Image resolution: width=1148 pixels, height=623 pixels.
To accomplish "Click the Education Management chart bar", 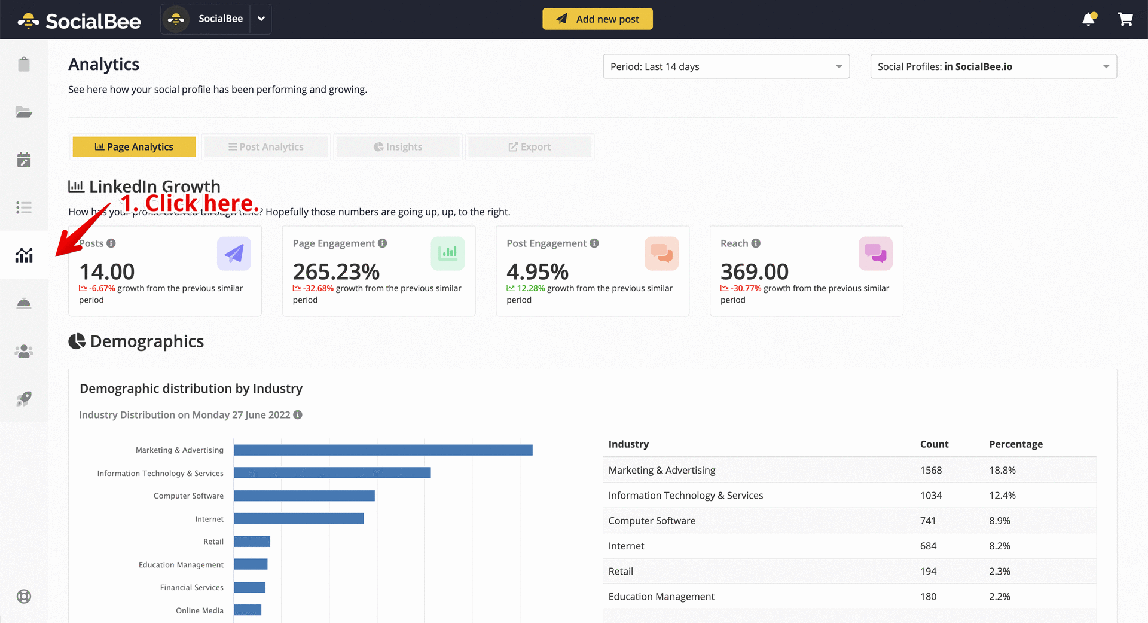I will click(251, 564).
